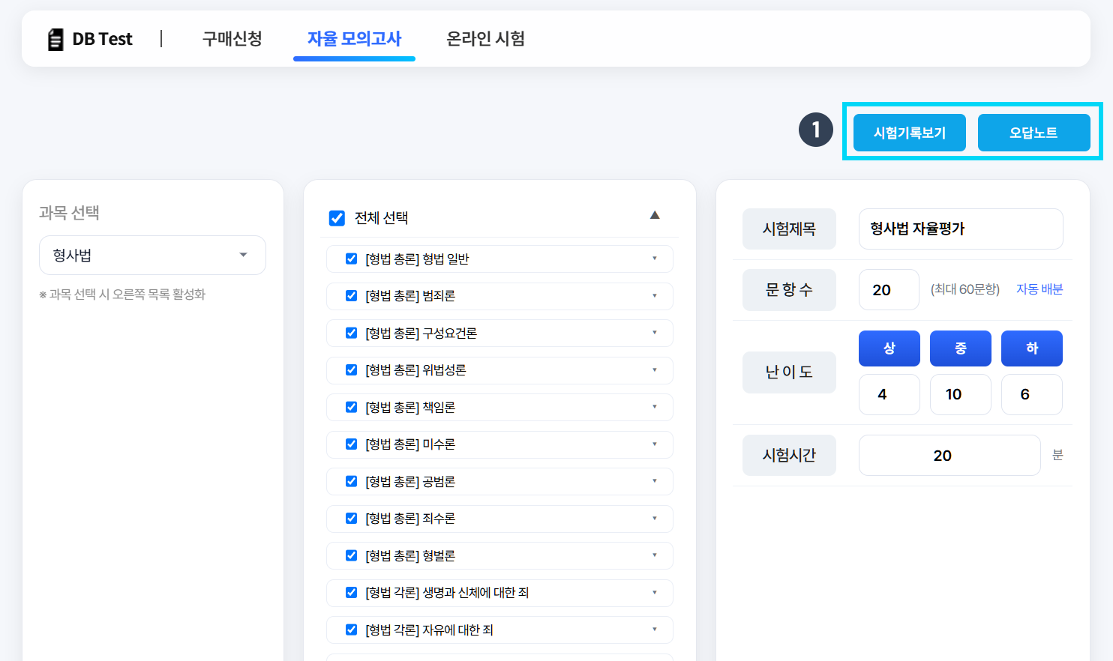Select the 자율 모의고사 tab
This screenshot has width=1113, height=661.
[x=353, y=39]
